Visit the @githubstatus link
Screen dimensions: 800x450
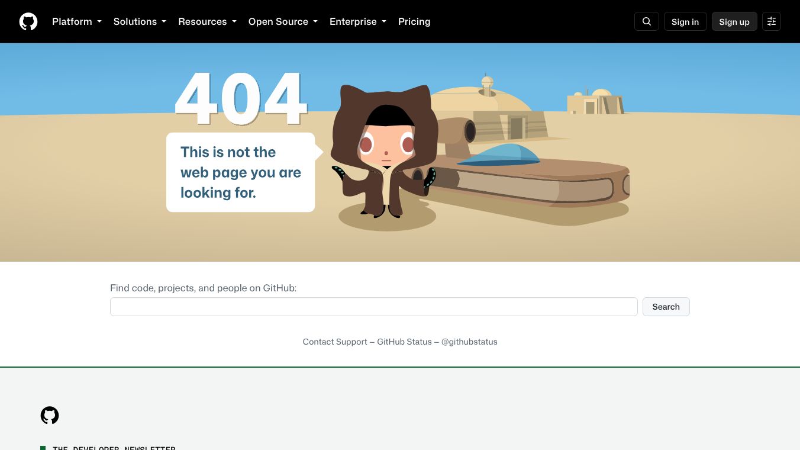coord(469,342)
